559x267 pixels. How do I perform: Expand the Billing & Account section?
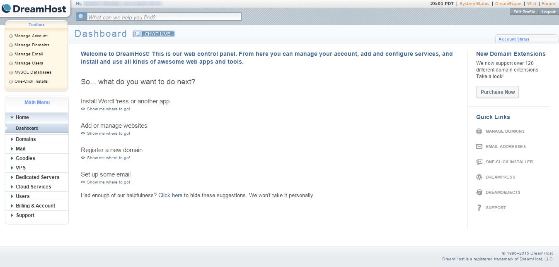(35, 206)
